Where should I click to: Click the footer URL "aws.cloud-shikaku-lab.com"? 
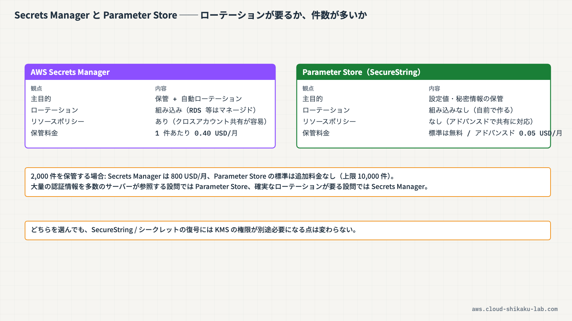[515, 309]
